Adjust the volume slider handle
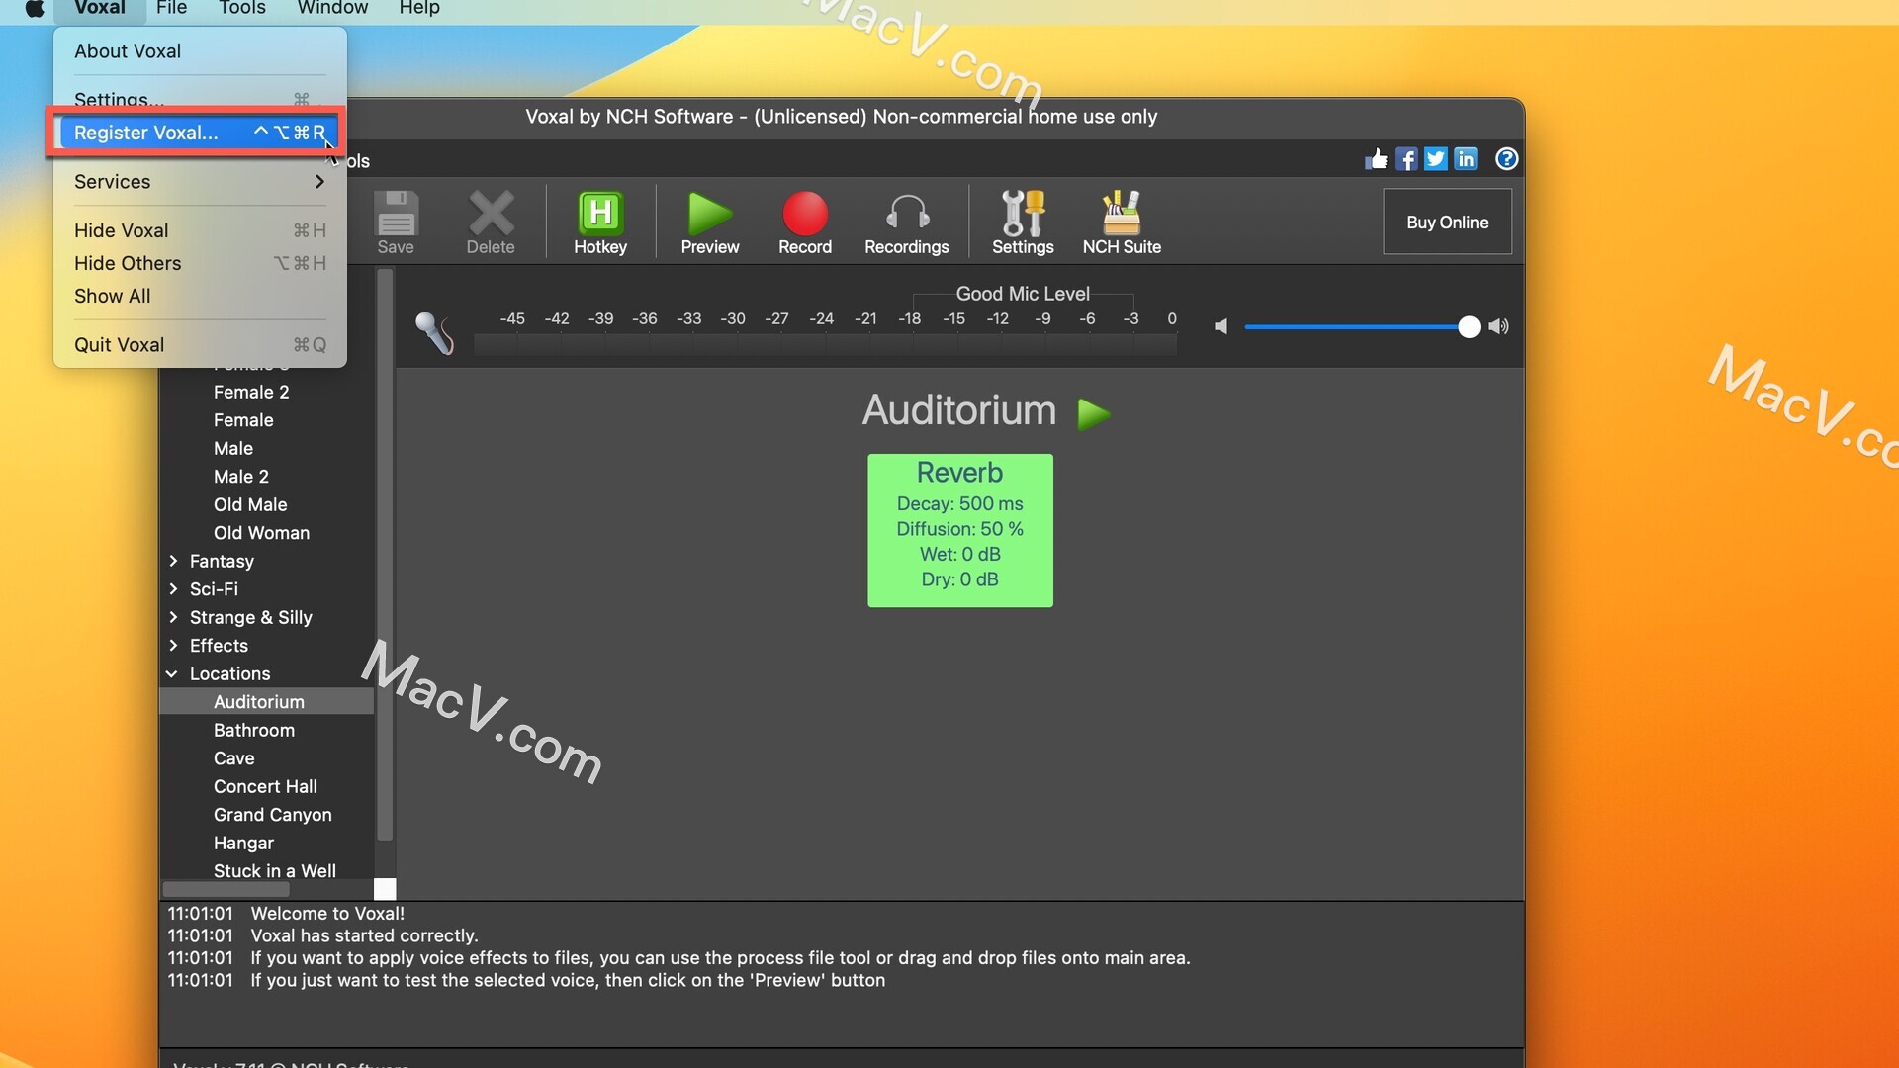The height and width of the screenshot is (1068, 1899). click(1469, 327)
